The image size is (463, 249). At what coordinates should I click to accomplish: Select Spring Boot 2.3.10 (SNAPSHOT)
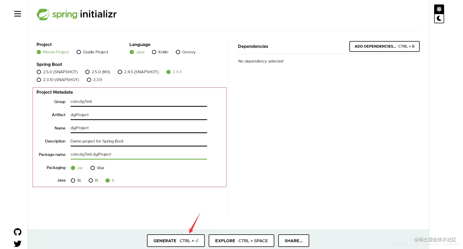(58, 80)
